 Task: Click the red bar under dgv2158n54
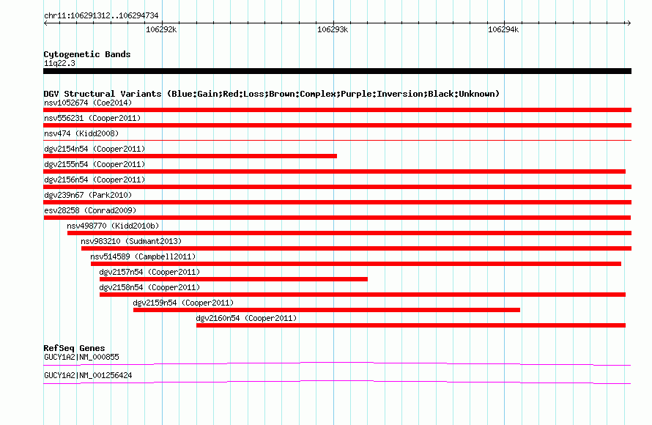[x=363, y=295]
